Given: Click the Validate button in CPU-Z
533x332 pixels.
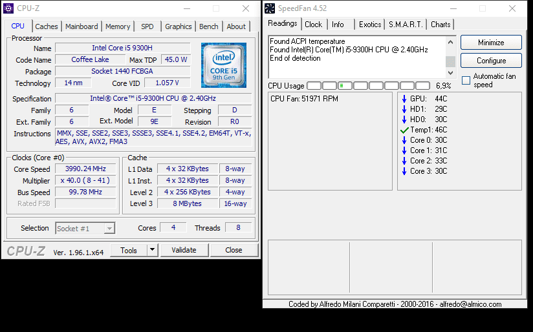Looking at the screenshot, I should coord(184,250).
